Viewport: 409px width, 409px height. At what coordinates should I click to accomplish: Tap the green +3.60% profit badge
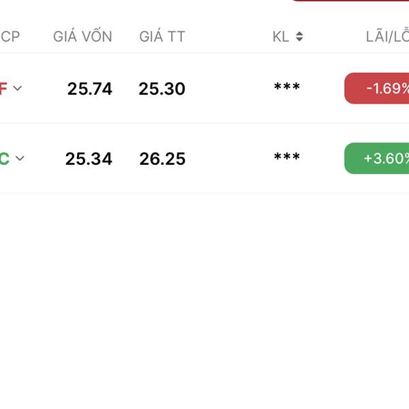(x=377, y=158)
